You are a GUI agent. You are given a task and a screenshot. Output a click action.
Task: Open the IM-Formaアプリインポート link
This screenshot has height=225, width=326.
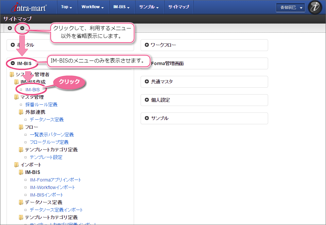point(56,180)
